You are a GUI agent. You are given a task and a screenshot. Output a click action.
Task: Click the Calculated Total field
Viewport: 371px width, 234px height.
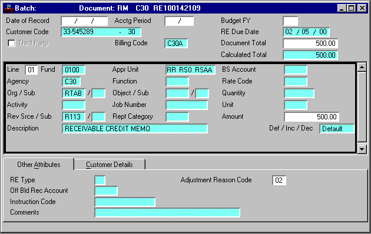tap(310, 55)
